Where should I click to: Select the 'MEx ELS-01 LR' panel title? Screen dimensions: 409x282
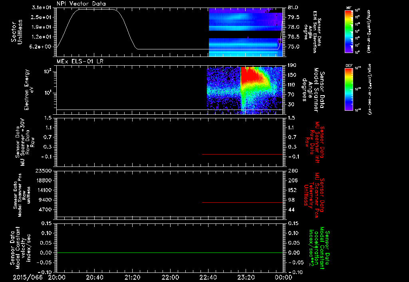[80, 61]
